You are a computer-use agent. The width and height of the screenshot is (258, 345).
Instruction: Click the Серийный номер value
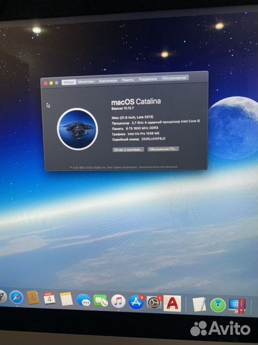(x=153, y=139)
